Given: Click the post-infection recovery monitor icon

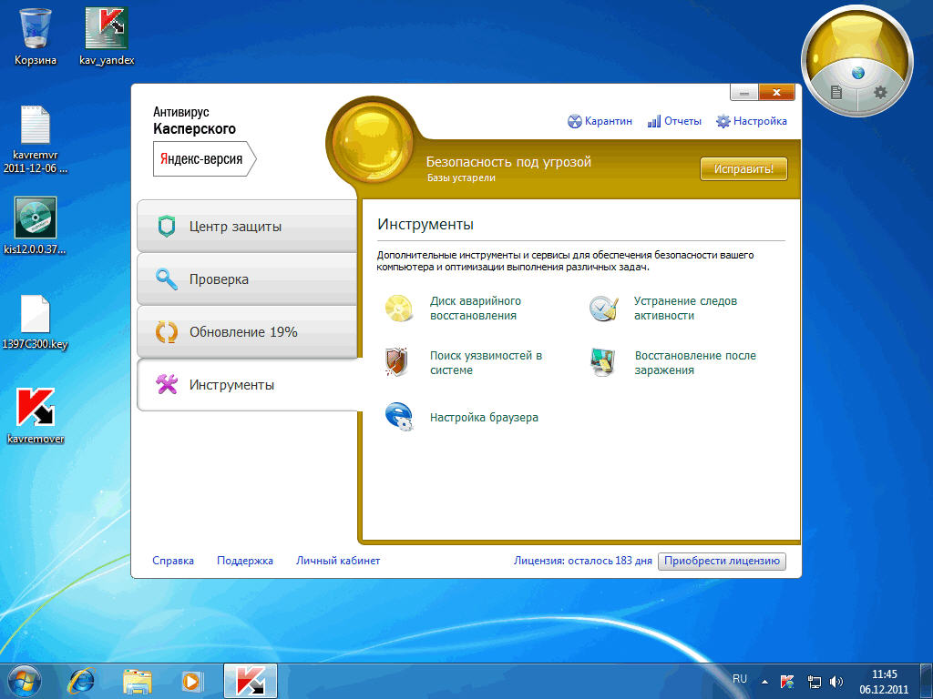Looking at the screenshot, I should tap(603, 362).
